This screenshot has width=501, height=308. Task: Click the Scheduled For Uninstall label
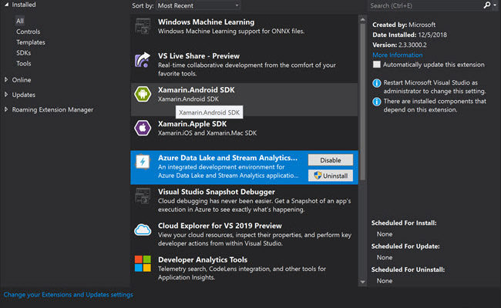click(408, 269)
